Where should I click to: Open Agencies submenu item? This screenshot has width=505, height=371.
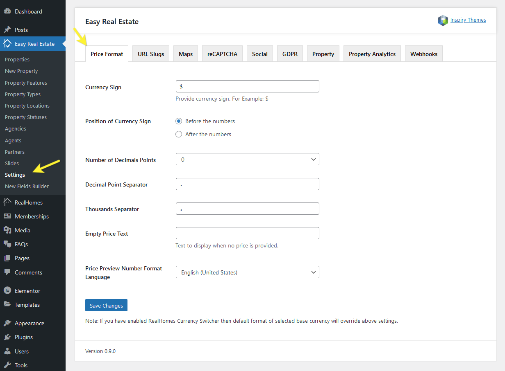(x=16, y=128)
